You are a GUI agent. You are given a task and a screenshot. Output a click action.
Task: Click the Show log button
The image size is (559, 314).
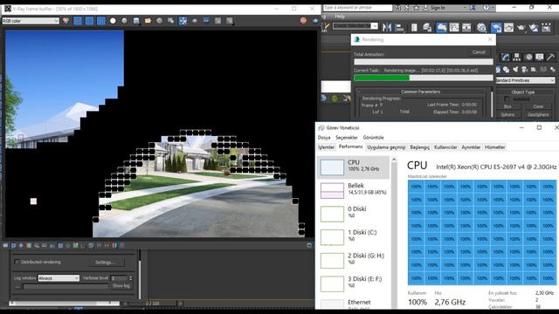click(121, 286)
